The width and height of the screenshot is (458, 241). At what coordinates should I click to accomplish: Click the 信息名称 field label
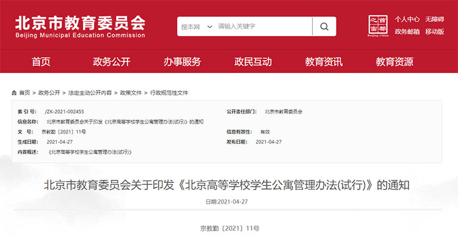pos(28,122)
